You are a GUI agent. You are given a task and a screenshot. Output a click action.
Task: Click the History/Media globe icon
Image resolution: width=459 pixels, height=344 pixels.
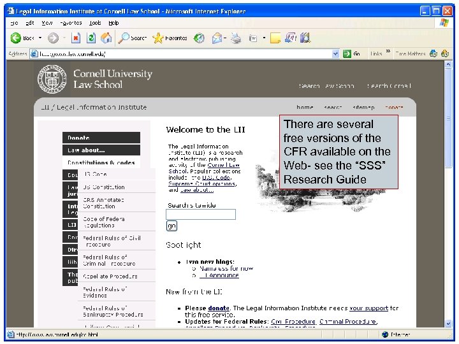tap(199, 38)
